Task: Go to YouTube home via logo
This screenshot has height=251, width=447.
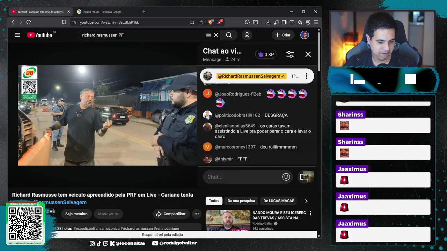Action: pyautogui.click(x=39, y=35)
